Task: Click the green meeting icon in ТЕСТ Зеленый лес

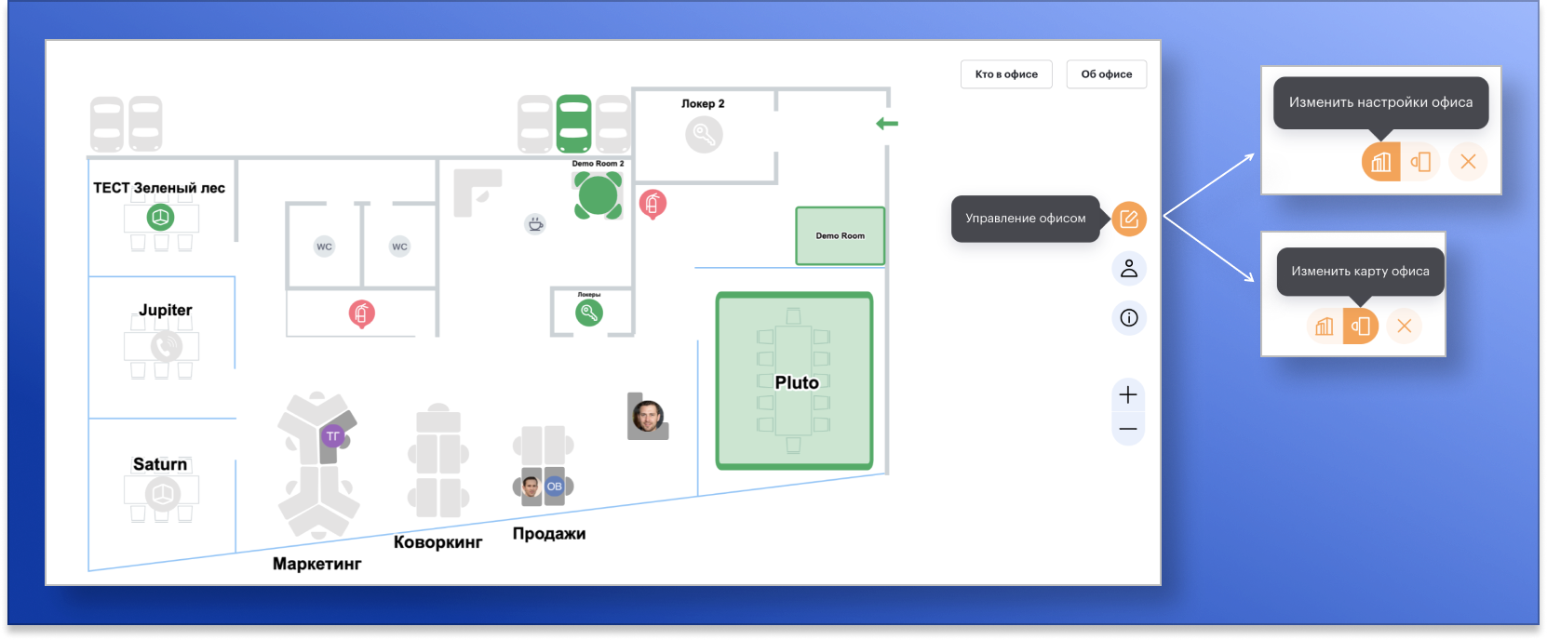Action: (x=161, y=218)
